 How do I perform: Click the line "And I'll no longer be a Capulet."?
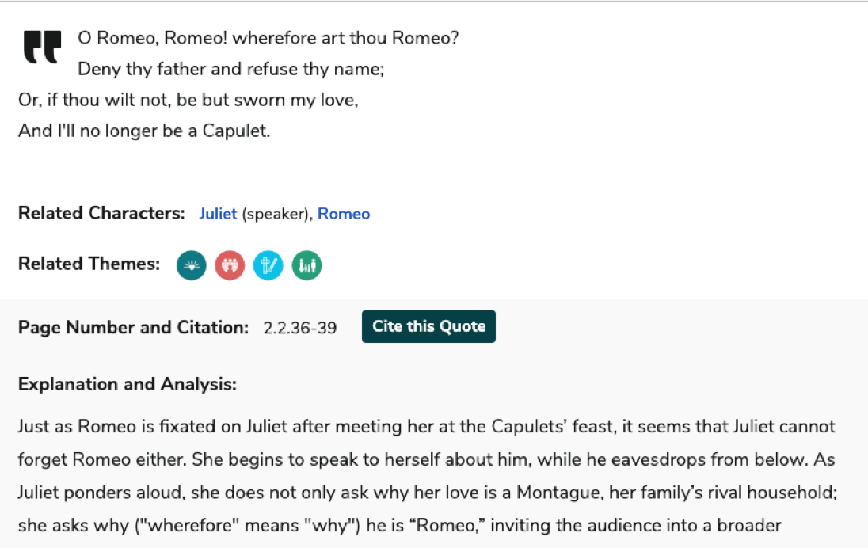click(x=144, y=131)
